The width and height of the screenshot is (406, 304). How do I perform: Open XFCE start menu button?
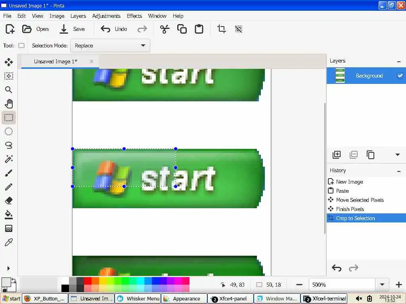point(11,298)
